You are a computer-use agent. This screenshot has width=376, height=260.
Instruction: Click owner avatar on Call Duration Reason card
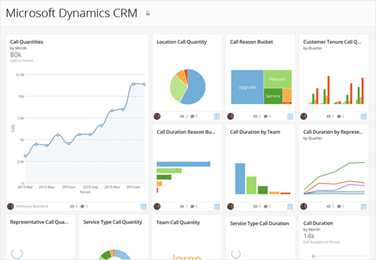click(x=157, y=206)
